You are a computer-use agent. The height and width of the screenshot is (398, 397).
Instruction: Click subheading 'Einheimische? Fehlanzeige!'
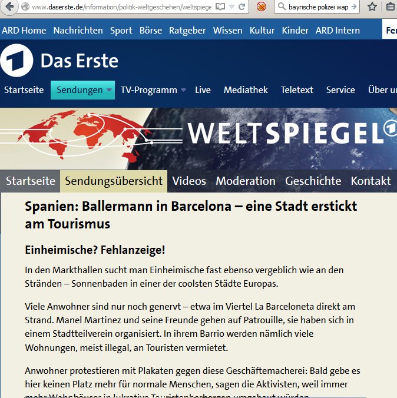(95, 250)
